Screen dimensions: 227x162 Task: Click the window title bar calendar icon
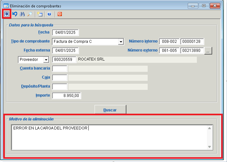[6, 6]
